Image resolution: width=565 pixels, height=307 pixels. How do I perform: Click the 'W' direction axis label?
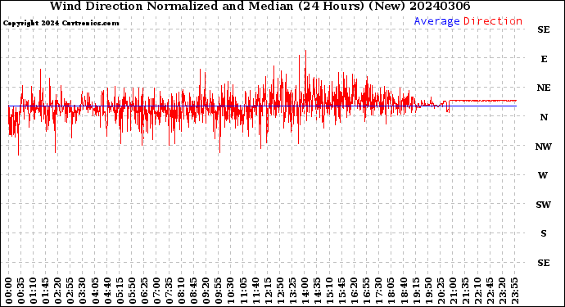[x=543, y=175]
